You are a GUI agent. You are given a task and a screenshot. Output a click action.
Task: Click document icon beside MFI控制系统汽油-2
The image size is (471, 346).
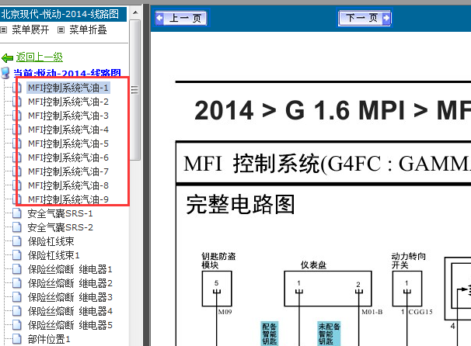tap(17, 102)
